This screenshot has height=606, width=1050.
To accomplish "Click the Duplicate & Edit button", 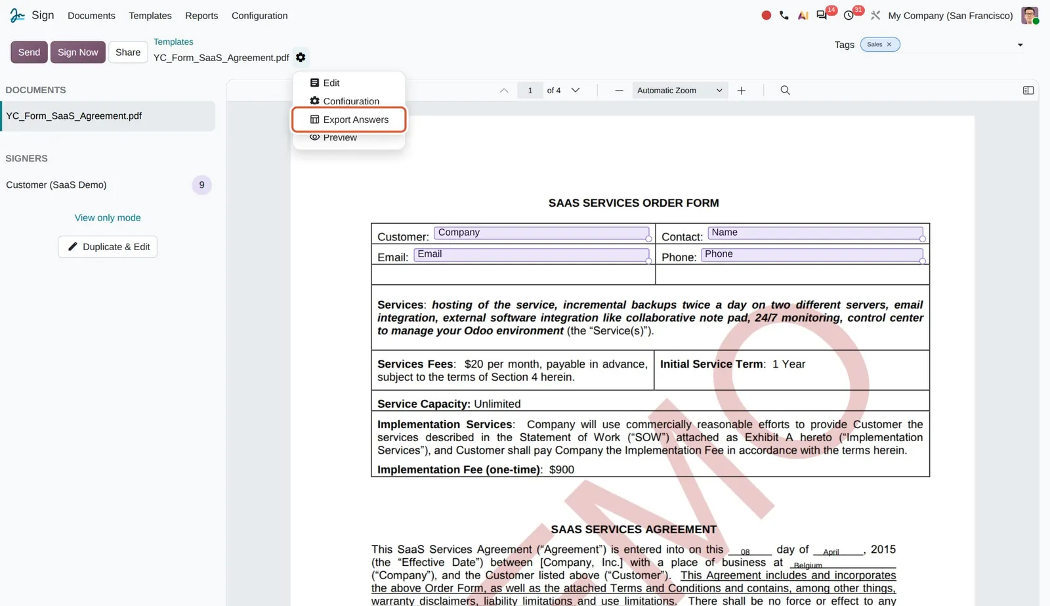I will 108,247.
